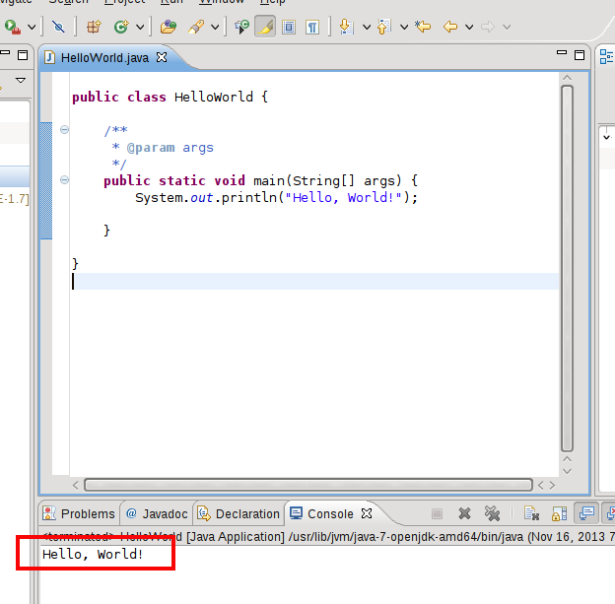Image resolution: width=615 pixels, height=604 pixels.
Task: Click the greyed Terminate square button
Action: 437,513
